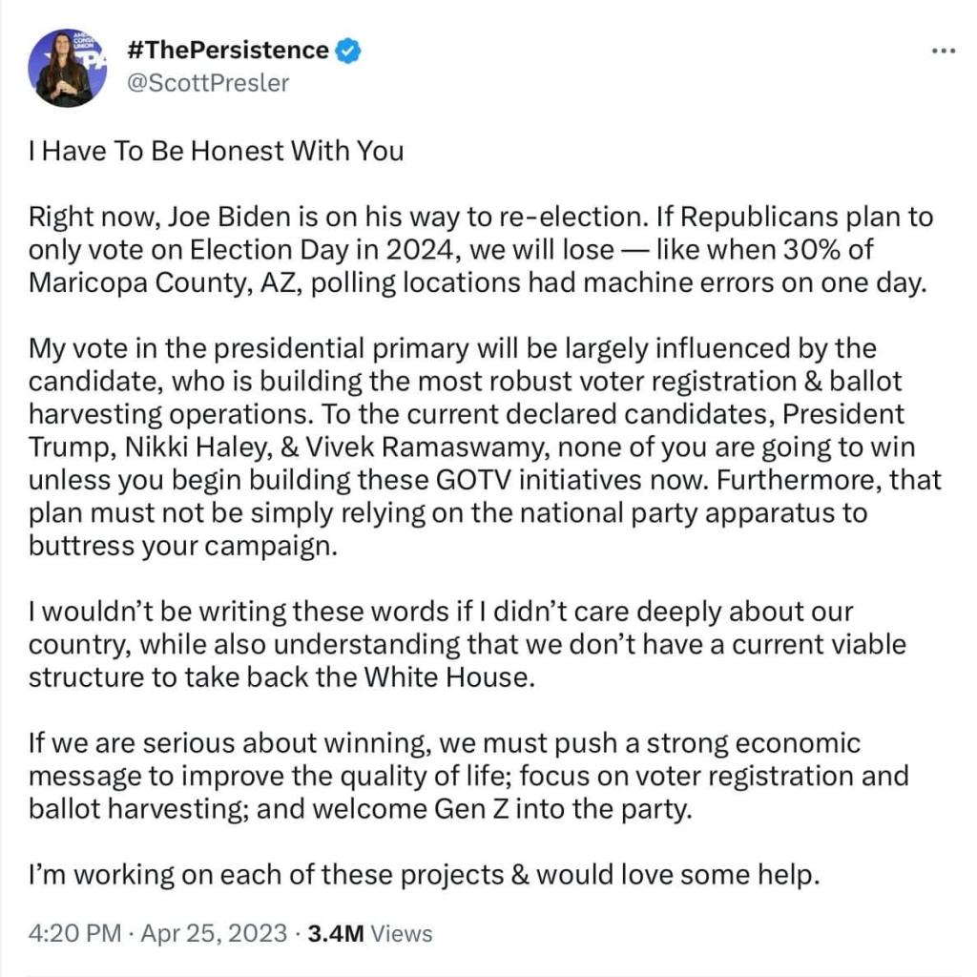Click the paragraph starting "Right now, Joe Biden"
This screenshot has width=977, height=977.
(x=477, y=251)
